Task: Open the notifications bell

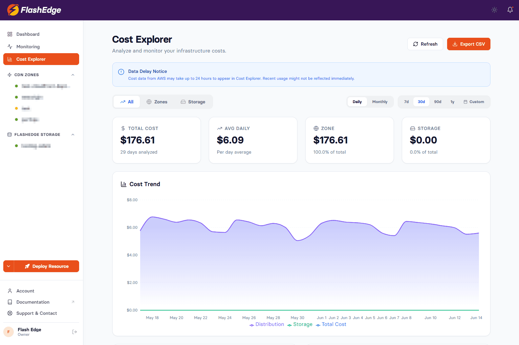Action: click(x=510, y=10)
